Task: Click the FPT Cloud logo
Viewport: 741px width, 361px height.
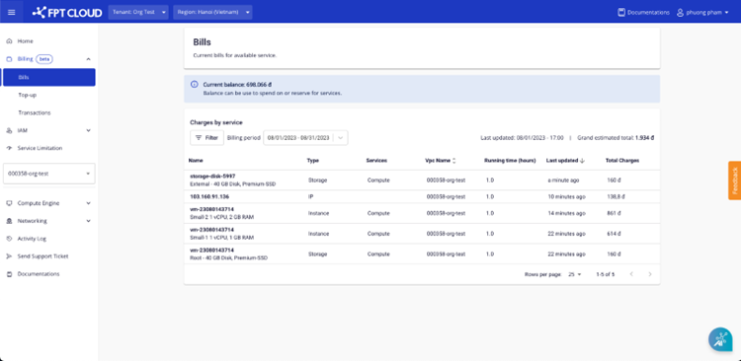Action: click(67, 12)
